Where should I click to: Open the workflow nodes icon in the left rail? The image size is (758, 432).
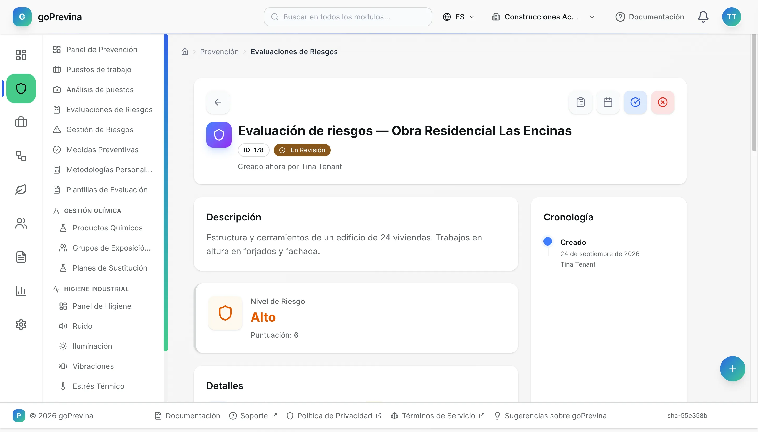[x=21, y=156]
